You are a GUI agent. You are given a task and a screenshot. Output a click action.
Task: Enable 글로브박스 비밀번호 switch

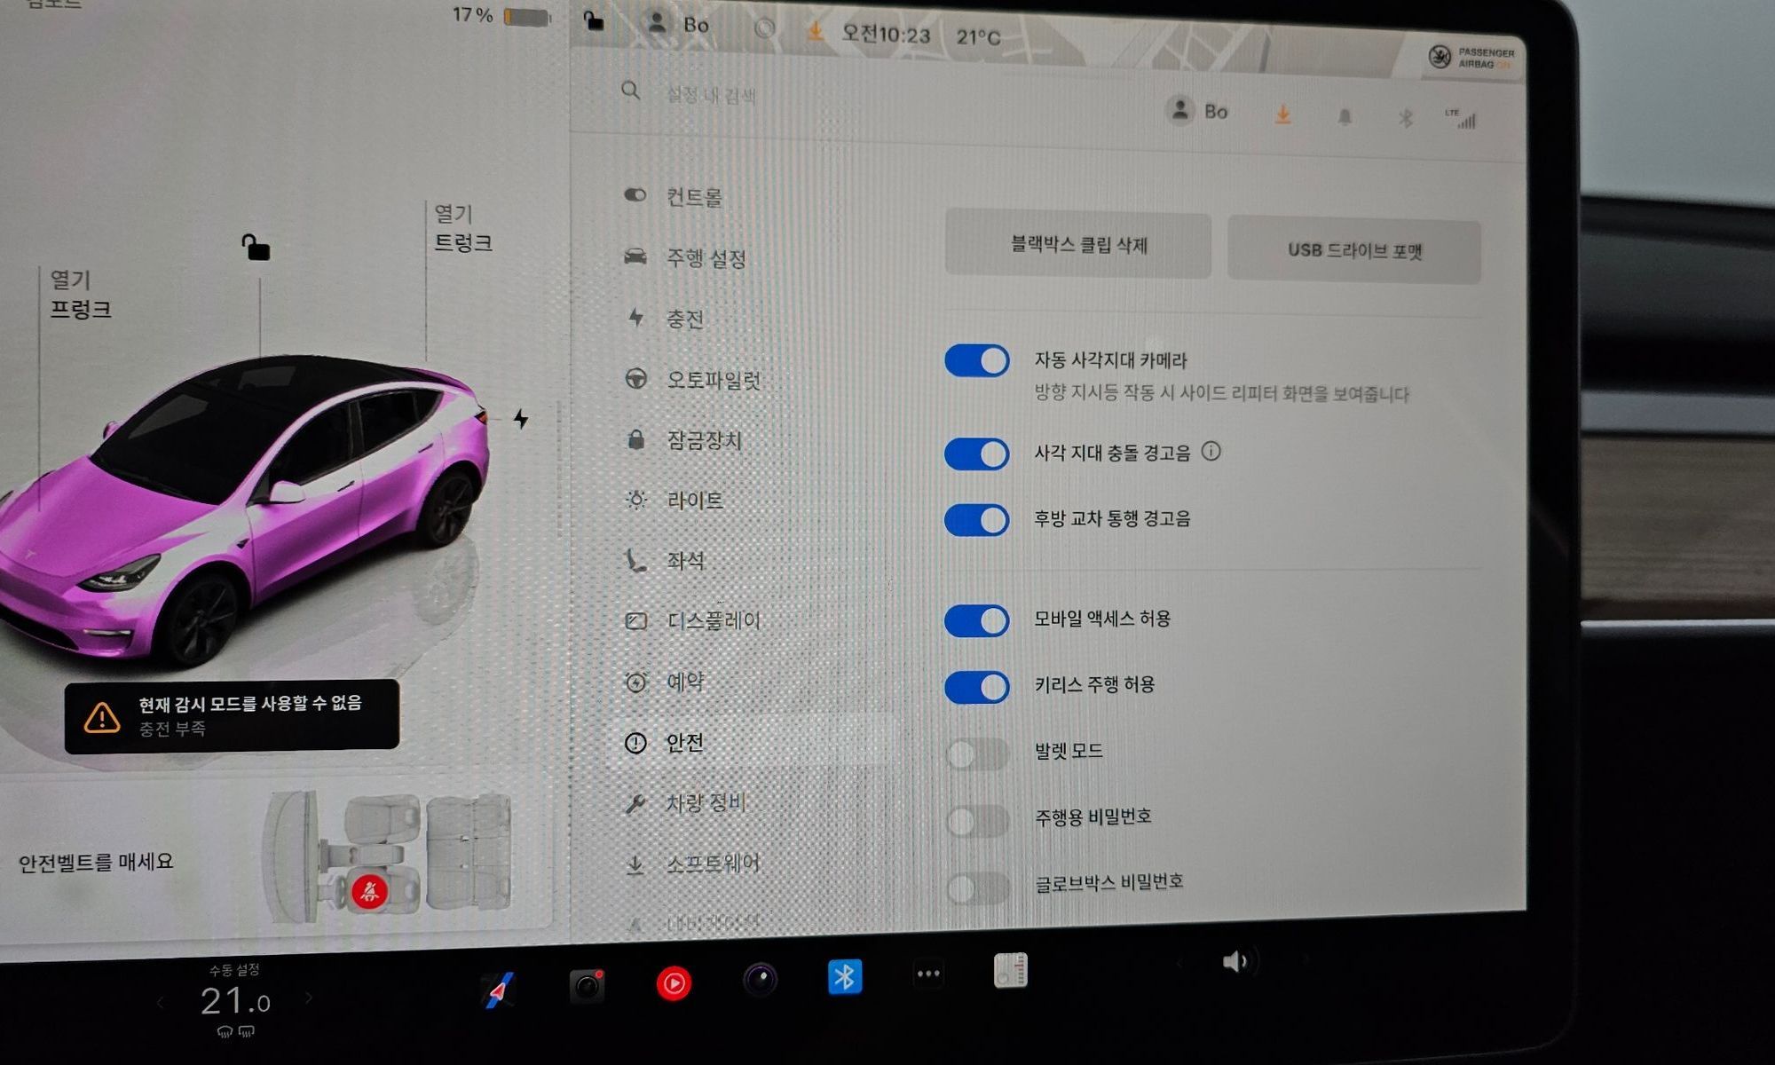pos(977,887)
